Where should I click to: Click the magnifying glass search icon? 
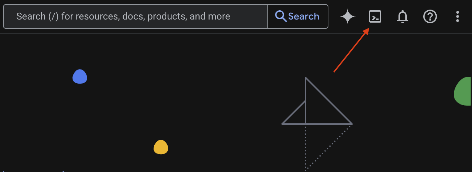pos(281,16)
